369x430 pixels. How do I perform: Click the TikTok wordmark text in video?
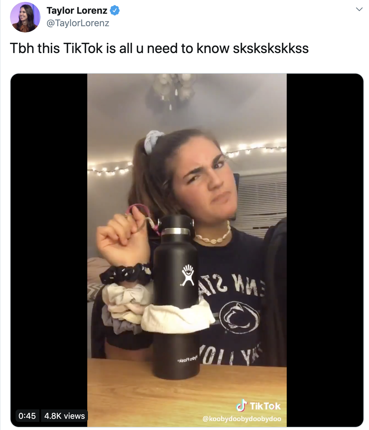(x=265, y=406)
